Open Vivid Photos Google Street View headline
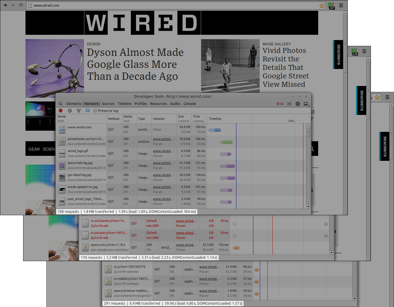 click(x=286, y=68)
